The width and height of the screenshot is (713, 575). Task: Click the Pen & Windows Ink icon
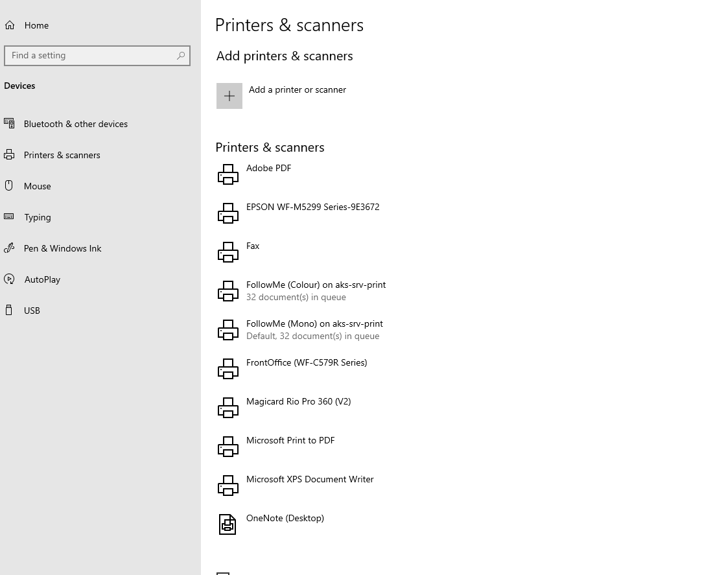click(9, 248)
